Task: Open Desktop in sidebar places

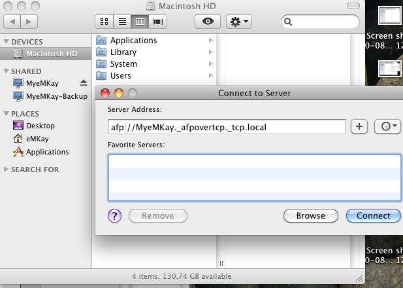Action: pos(34,126)
